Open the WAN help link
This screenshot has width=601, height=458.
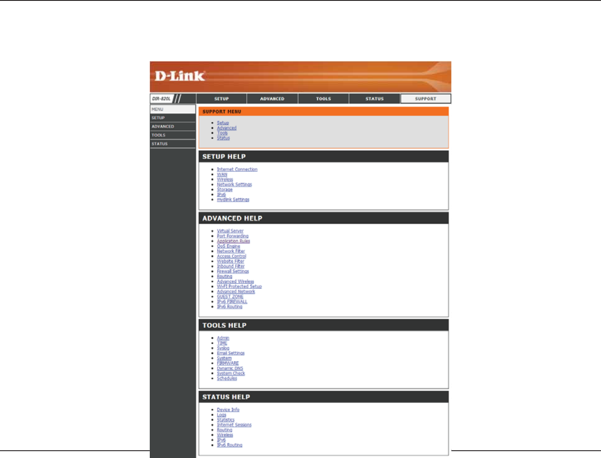(222, 175)
